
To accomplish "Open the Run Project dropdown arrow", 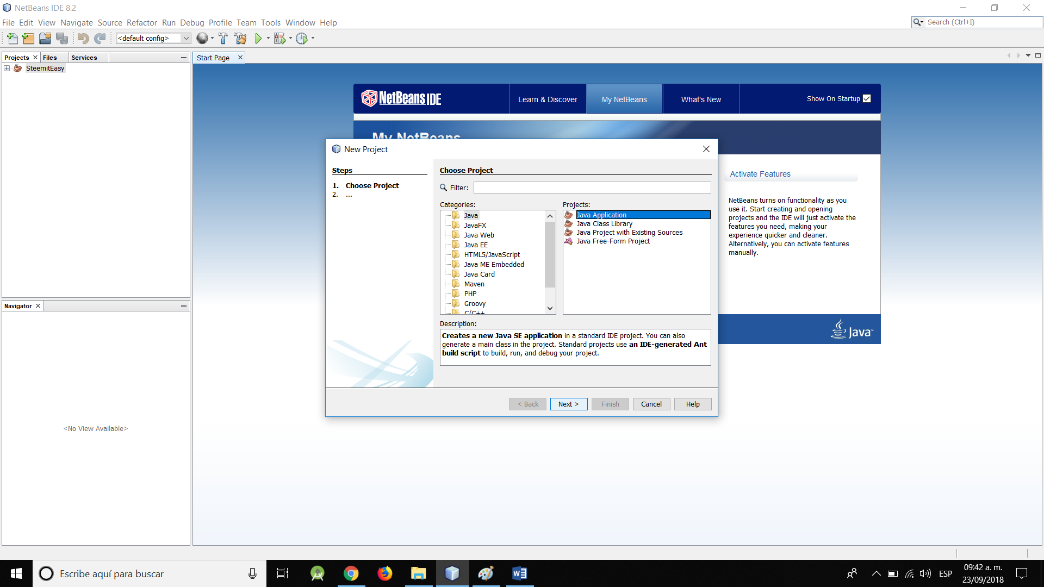I will pyautogui.click(x=268, y=38).
